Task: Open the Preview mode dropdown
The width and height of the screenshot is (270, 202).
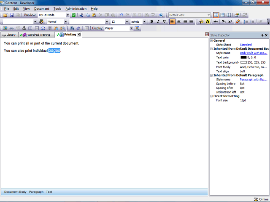Action: 67,15
